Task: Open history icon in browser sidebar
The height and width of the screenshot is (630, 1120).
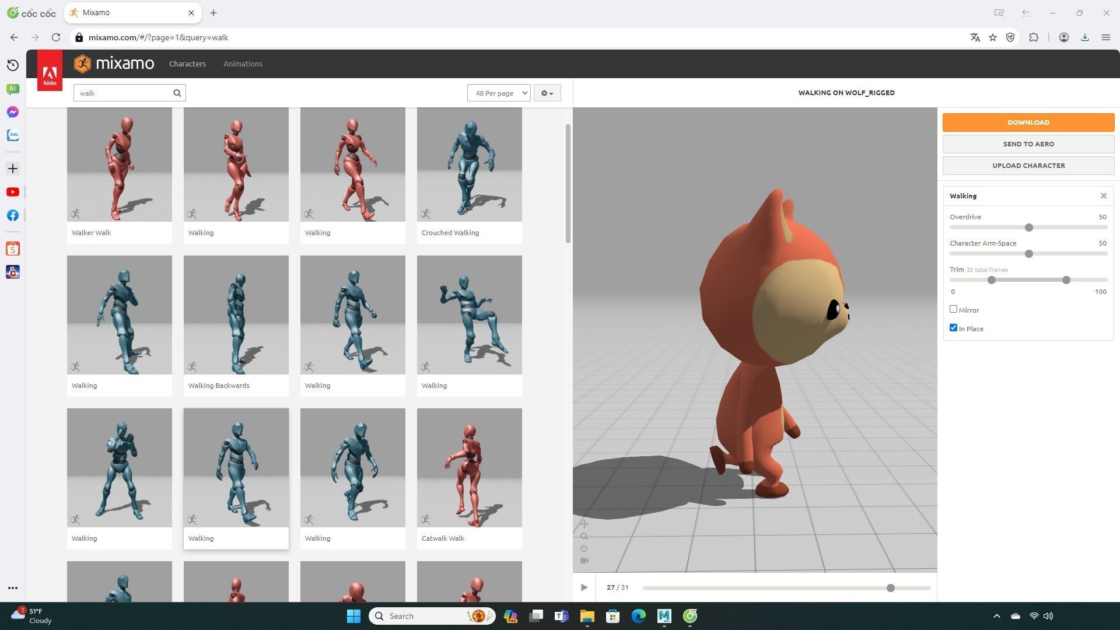Action: click(x=13, y=65)
